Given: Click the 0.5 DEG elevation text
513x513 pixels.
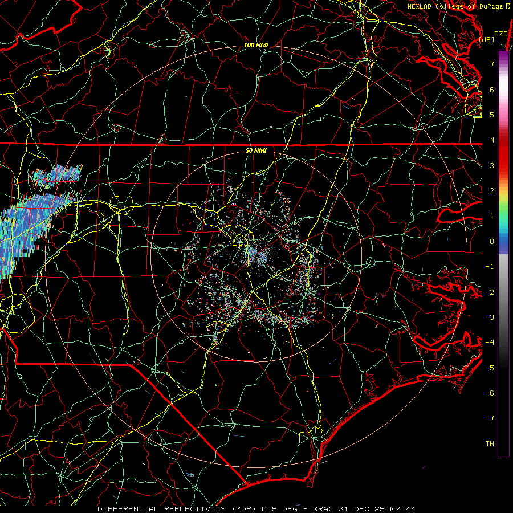Looking at the screenshot, I should 279,509.
